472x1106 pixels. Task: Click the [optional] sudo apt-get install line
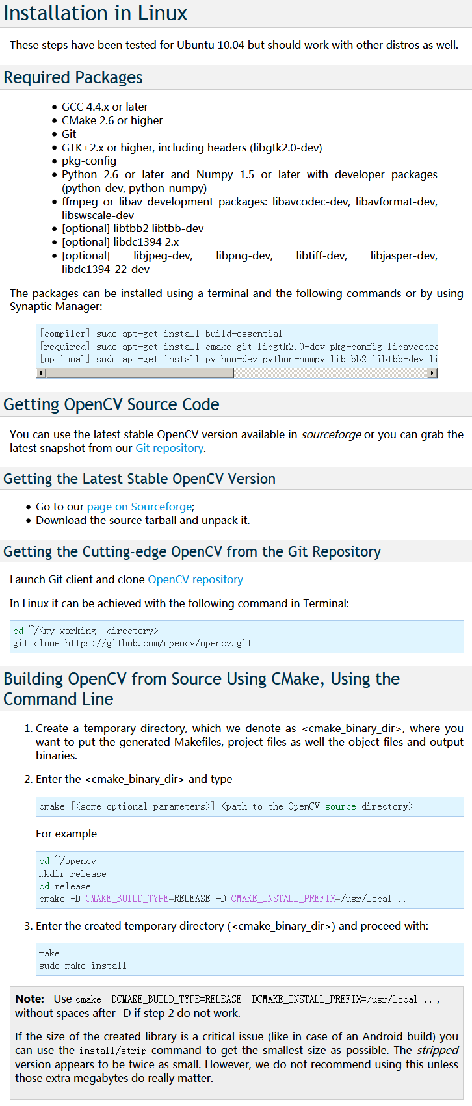click(x=238, y=359)
